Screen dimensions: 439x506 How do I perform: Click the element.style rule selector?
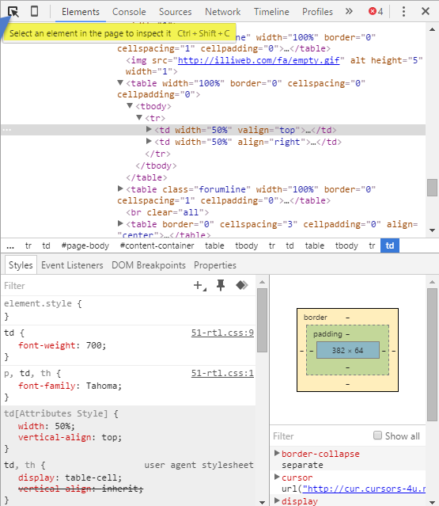tap(38, 303)
